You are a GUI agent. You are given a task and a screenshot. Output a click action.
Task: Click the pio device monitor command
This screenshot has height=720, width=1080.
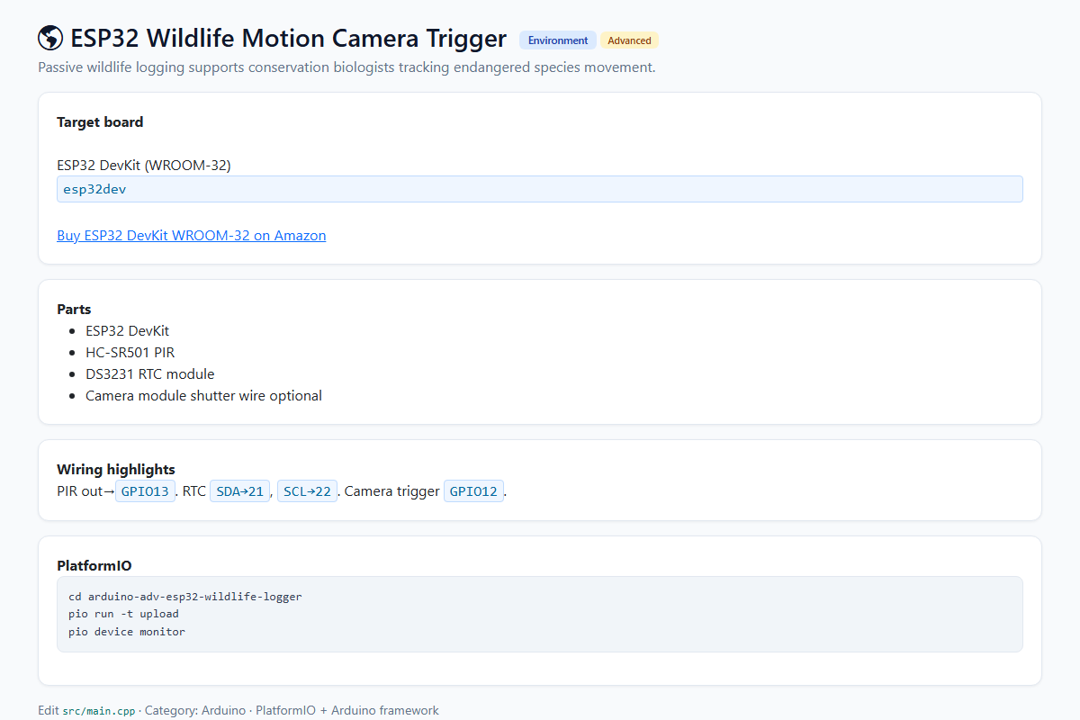pyautogui.click(x=127, y=632)
